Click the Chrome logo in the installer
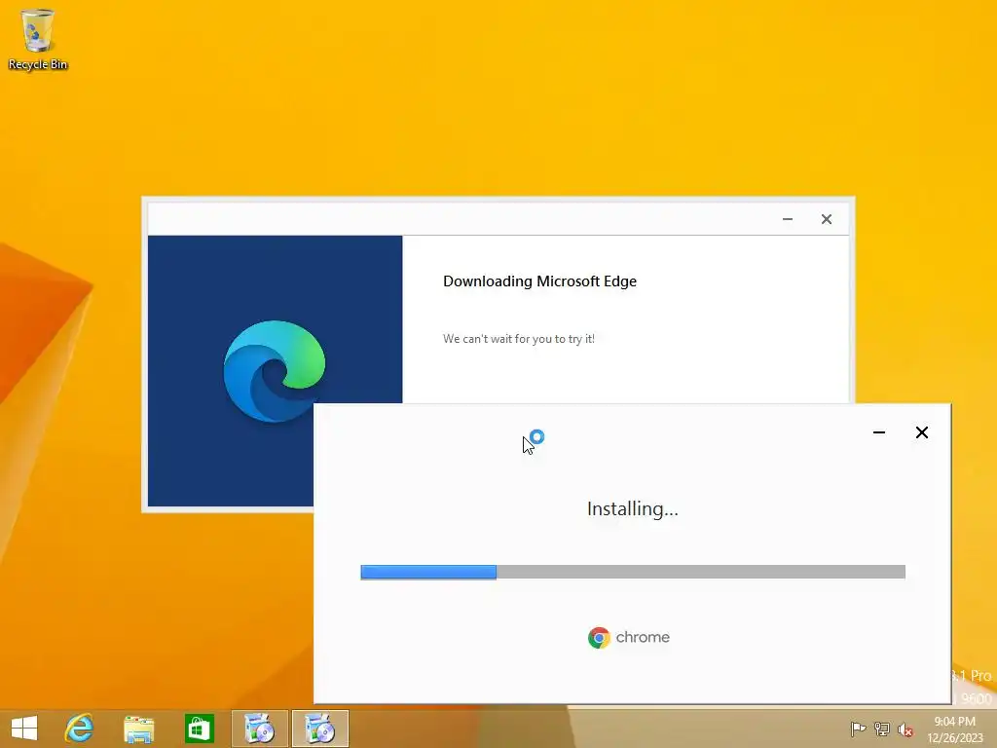This screenshot has width=997, height=748. point(599,637)
